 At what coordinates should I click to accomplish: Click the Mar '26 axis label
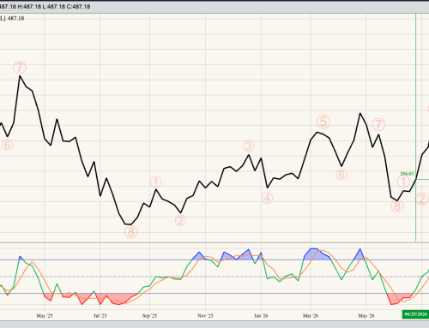tap(311, 316)
